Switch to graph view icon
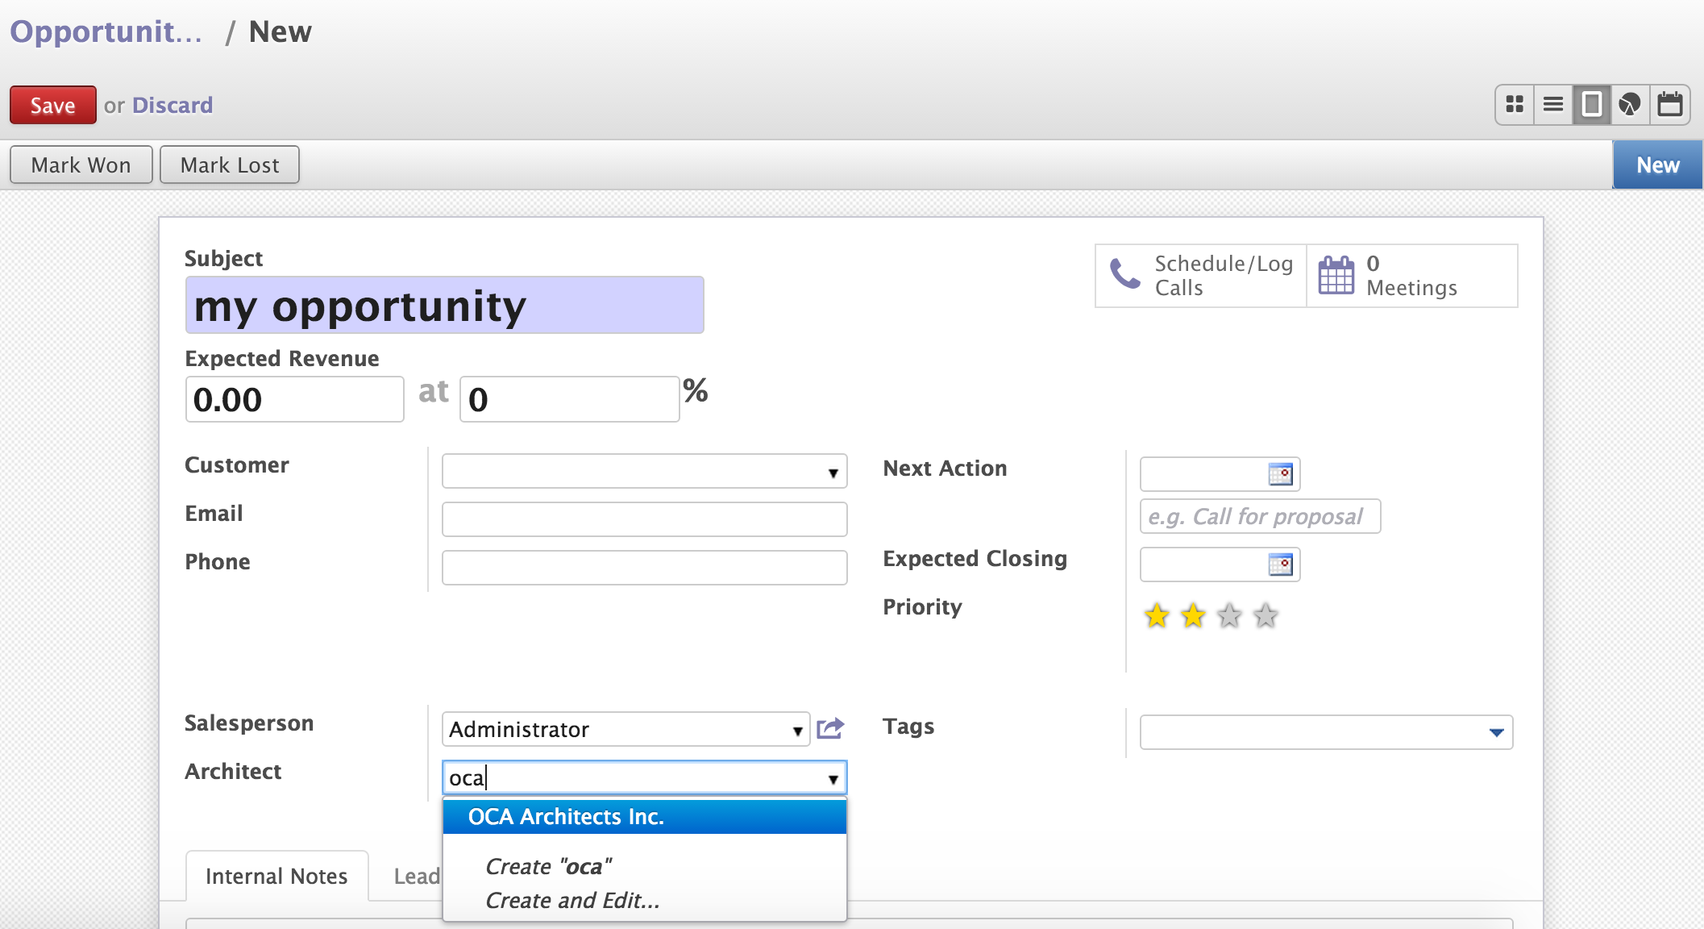This screenshot has width=1704, height=929. 1630,105
